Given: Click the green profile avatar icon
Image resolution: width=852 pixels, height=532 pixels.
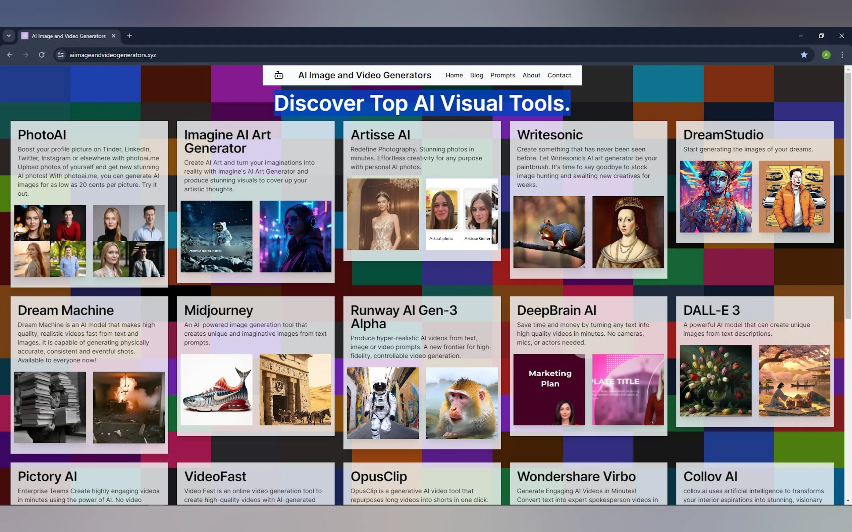Looking at the screenshot, I should click(826, 55).
